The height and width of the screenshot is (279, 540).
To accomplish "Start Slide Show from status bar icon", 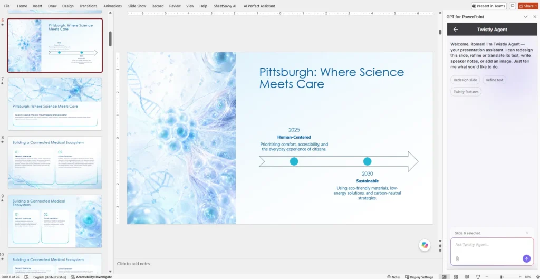I will click(x=478, y=277).
